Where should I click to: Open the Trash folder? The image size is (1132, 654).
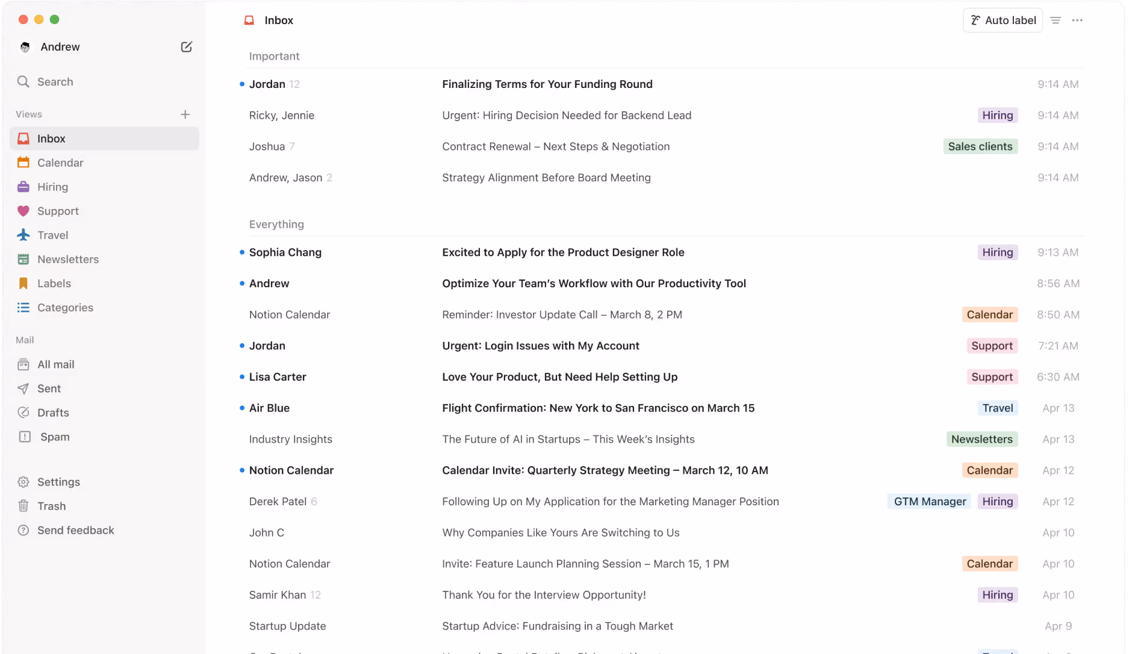[x=51, y=506]
